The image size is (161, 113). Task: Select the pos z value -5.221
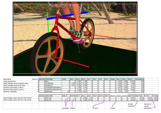coord(84,92)
